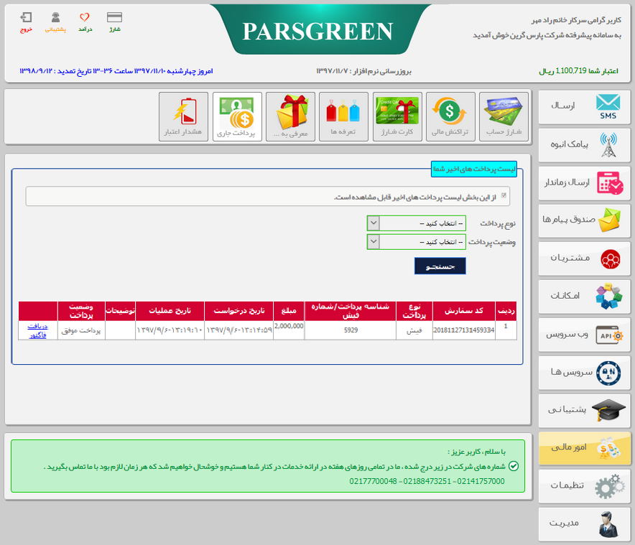
Task: Click the هشدار اعتبار credit alert icon
Action: click(183, 116)
